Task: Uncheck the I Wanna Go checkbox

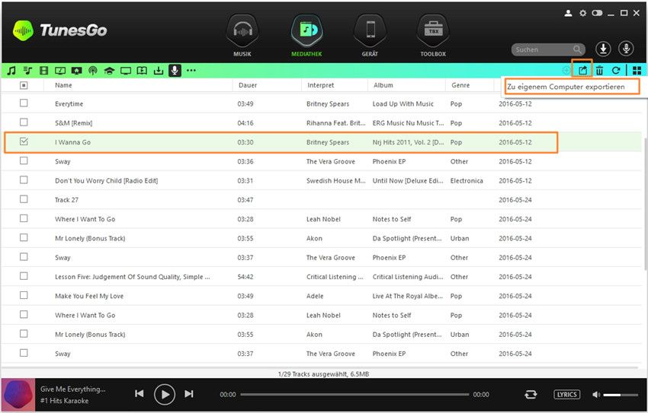Action: coord(24,141)
